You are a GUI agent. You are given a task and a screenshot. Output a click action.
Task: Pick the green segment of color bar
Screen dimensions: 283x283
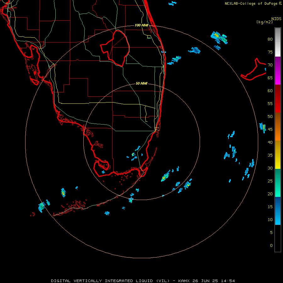pyautogui.click(x=278, y=183)
